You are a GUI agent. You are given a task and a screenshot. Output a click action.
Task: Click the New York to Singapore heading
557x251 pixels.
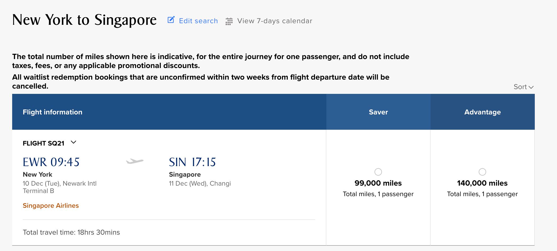(x=84, y=20)
